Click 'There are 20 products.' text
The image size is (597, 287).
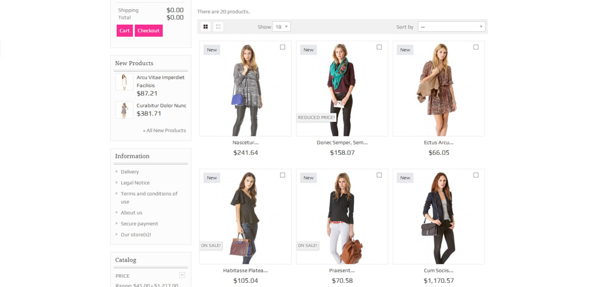click(224, 12)
